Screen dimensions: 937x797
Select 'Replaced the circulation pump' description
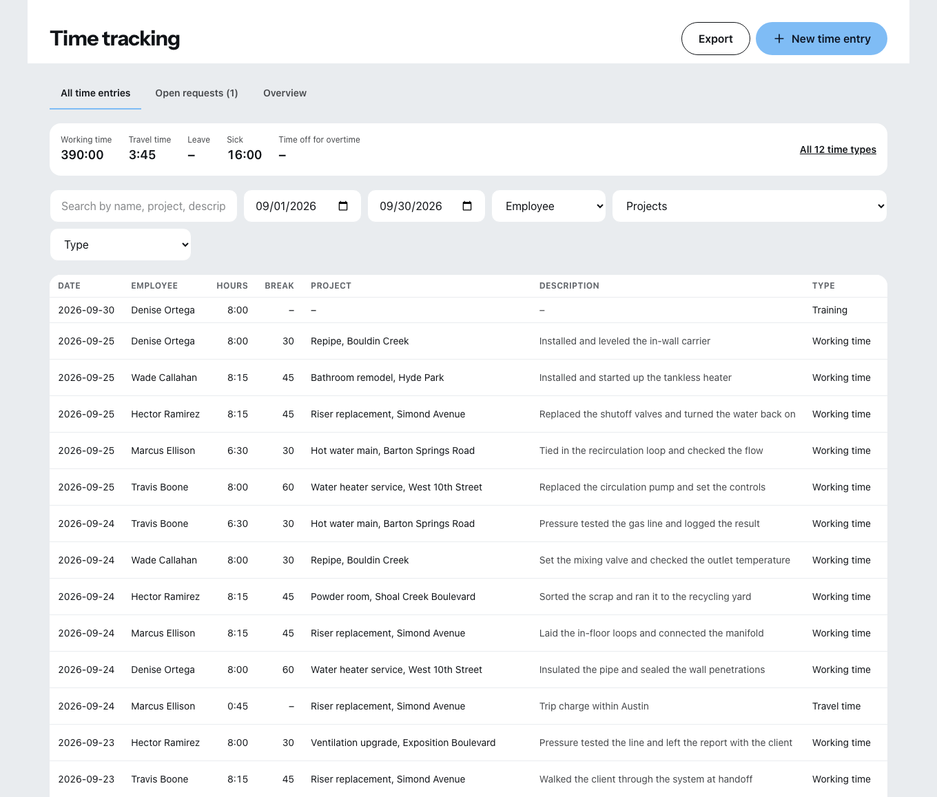coord(652,487)
